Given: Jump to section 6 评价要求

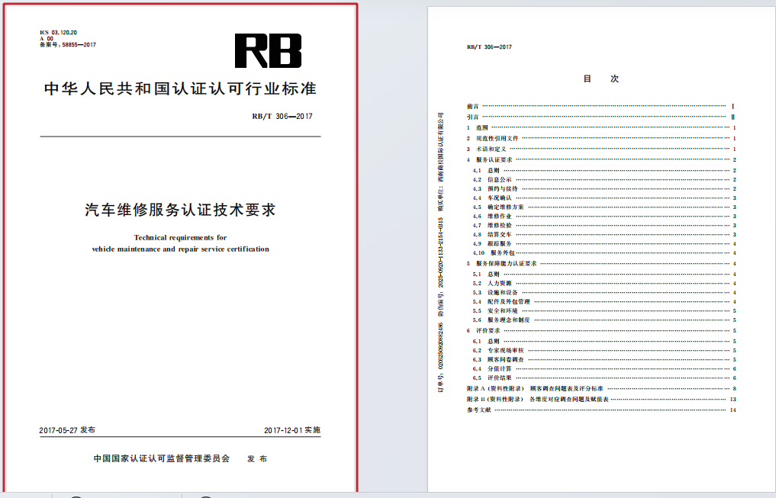Looking at the screenshot, I should 601,331.
